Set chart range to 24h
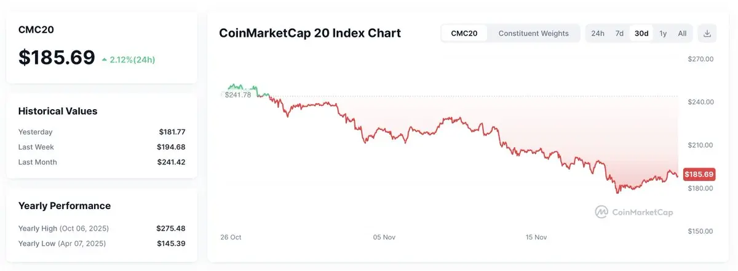The image size is (738, 271). click(598, 33)
